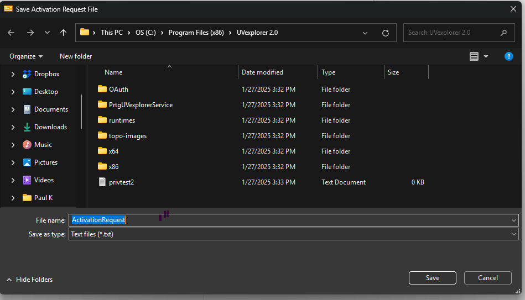Expand the Downloads tree node

point(13,127)
